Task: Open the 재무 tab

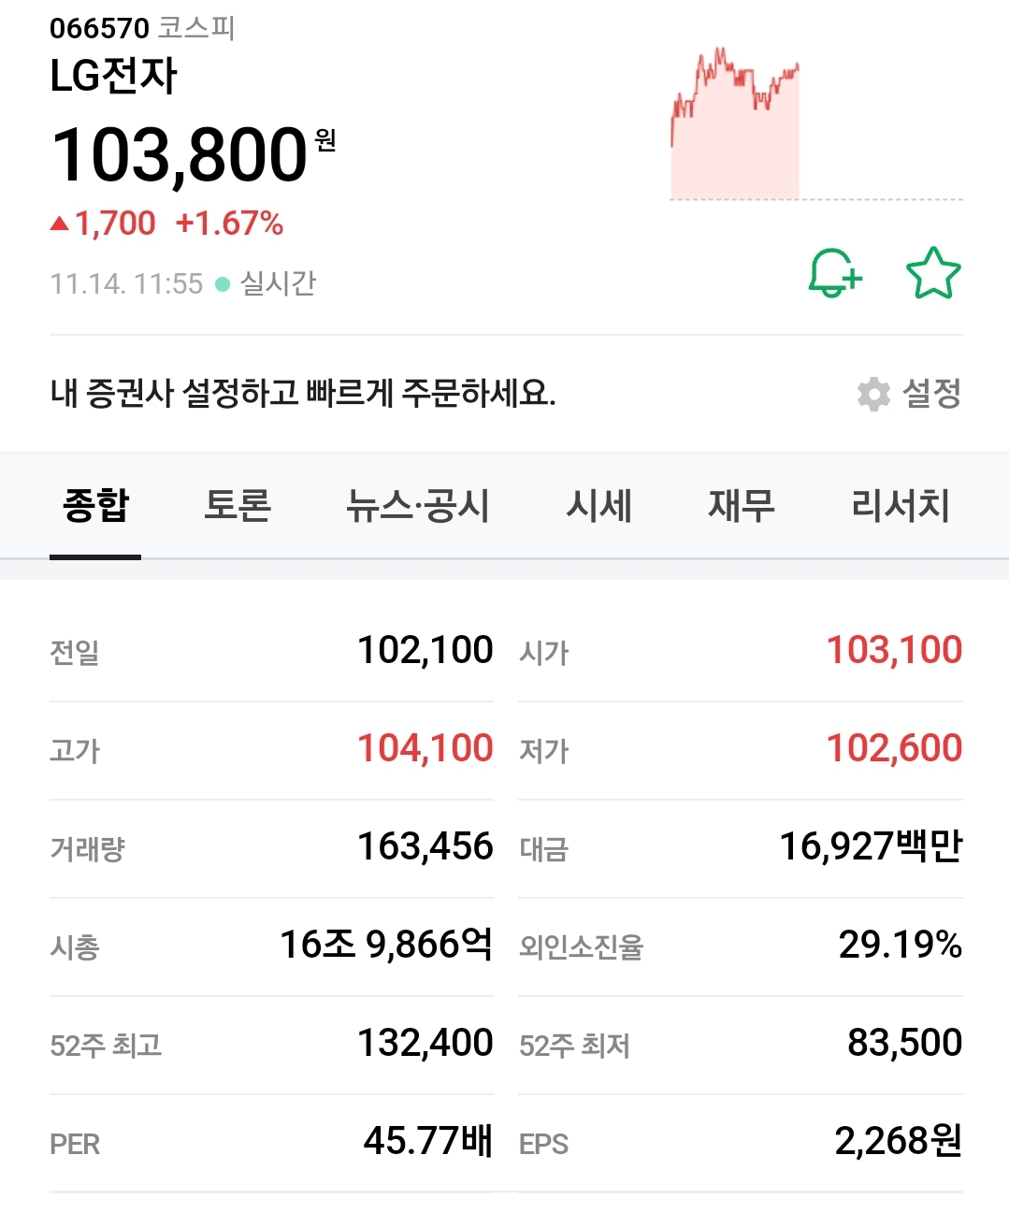Action: pyautogui.click(x=742, y=506)
